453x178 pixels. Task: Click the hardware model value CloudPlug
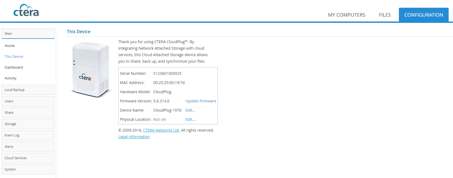click(x=162, y=92)
